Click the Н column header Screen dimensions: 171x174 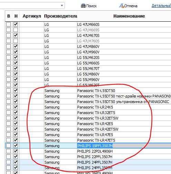click(16, 16)
